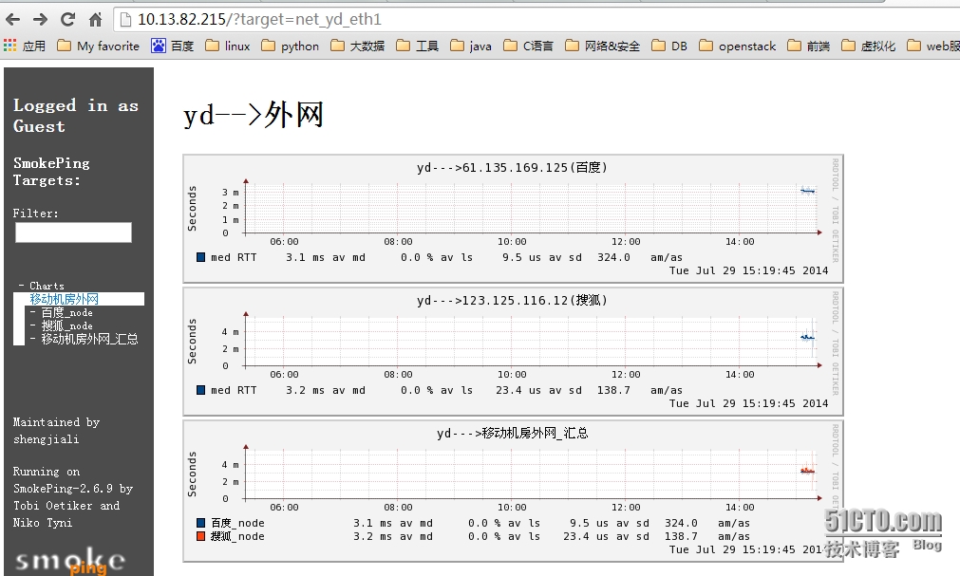Open the My favorite bookmark folder
This screenshot has width=960, height=576.
(x=98, y=46)
